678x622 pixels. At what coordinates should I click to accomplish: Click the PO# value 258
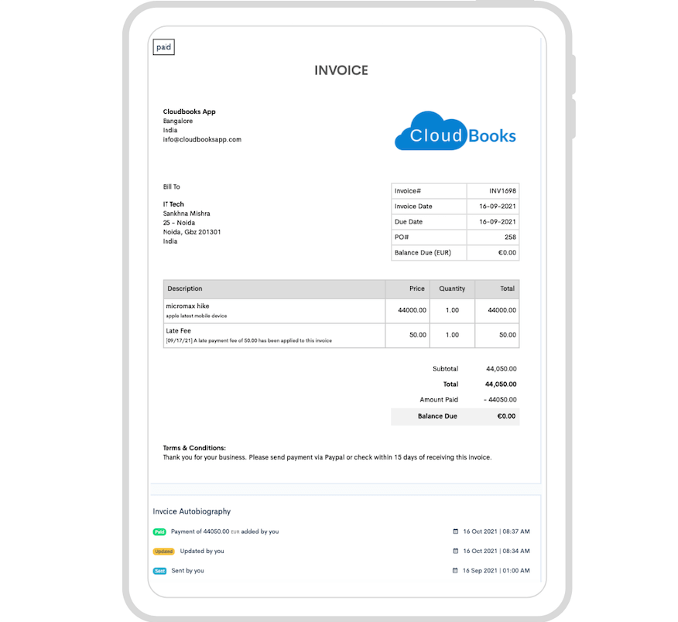point(510,238)
